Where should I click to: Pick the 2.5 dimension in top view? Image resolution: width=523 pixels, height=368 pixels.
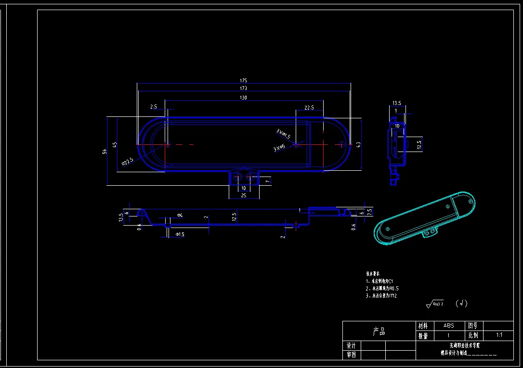154,107
